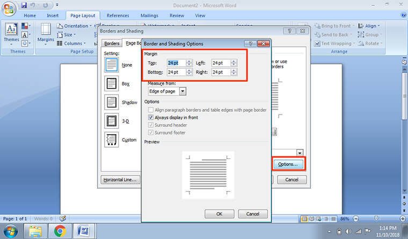Click the Horizontal Line... button
The width and height of the screenshot is (408, 239).
click(x=120, y=179)
